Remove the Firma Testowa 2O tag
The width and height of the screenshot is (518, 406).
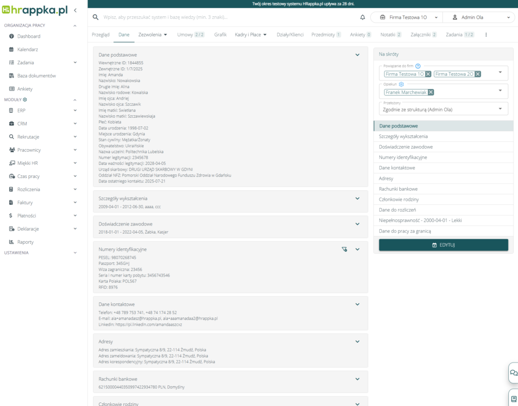pos(478,74)
